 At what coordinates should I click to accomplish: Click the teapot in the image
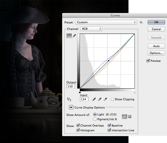[x=46, y=99]
